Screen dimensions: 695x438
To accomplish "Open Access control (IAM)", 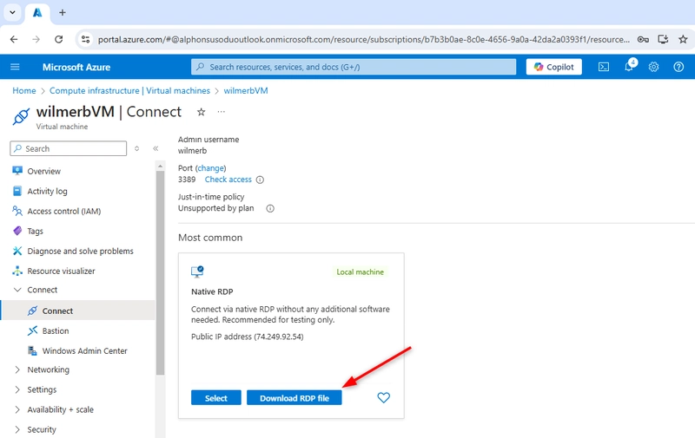I will point(64,211).
